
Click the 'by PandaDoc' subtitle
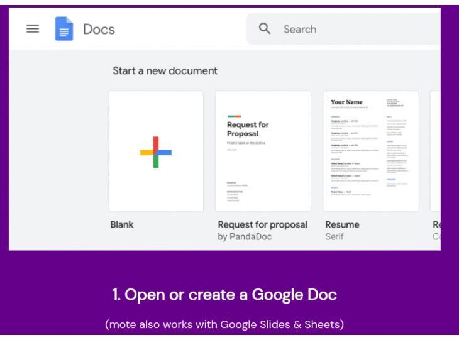point(245,236)
